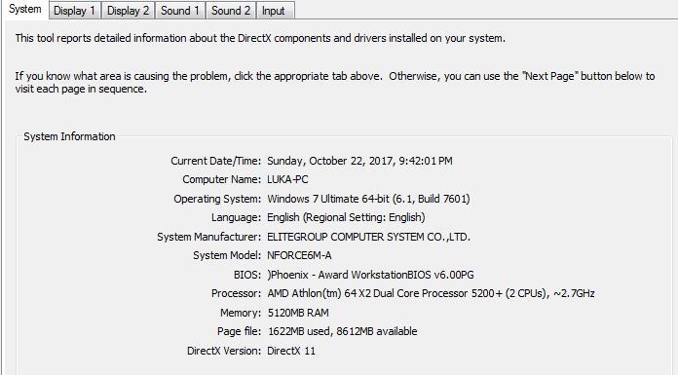Go to the Sound 2 tab
Image resolution: width=678 pixels, height=375 pixels.
[x=231, y=11]
